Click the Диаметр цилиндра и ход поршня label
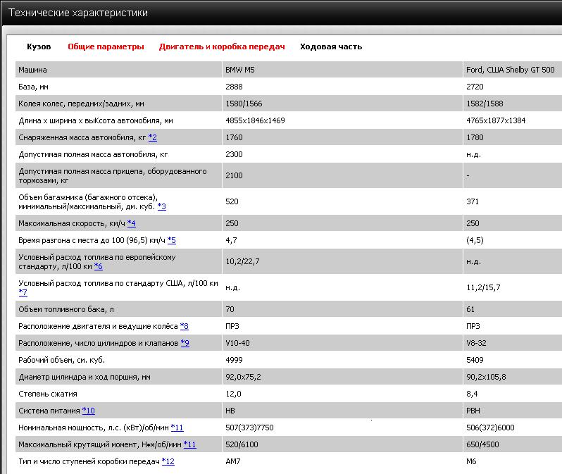The image size is (562, 474). point(85,377)
